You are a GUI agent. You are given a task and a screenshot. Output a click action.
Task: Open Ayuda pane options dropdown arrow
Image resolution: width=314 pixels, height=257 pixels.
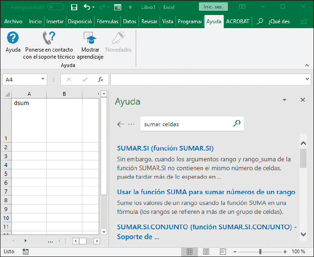coord(284,100)
